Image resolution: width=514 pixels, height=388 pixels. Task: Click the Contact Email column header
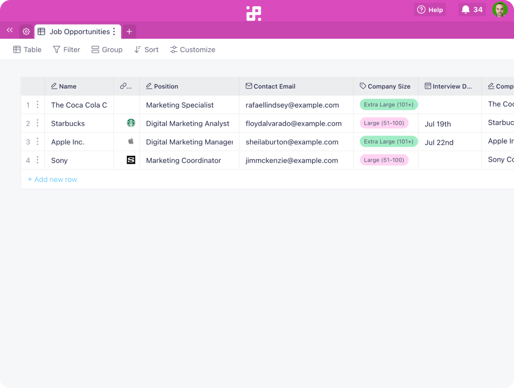pyautogui.click(x=296, y=86)
